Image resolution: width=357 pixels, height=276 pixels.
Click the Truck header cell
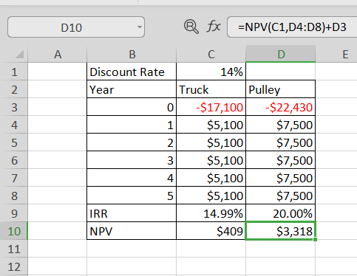tap(211, 89)
